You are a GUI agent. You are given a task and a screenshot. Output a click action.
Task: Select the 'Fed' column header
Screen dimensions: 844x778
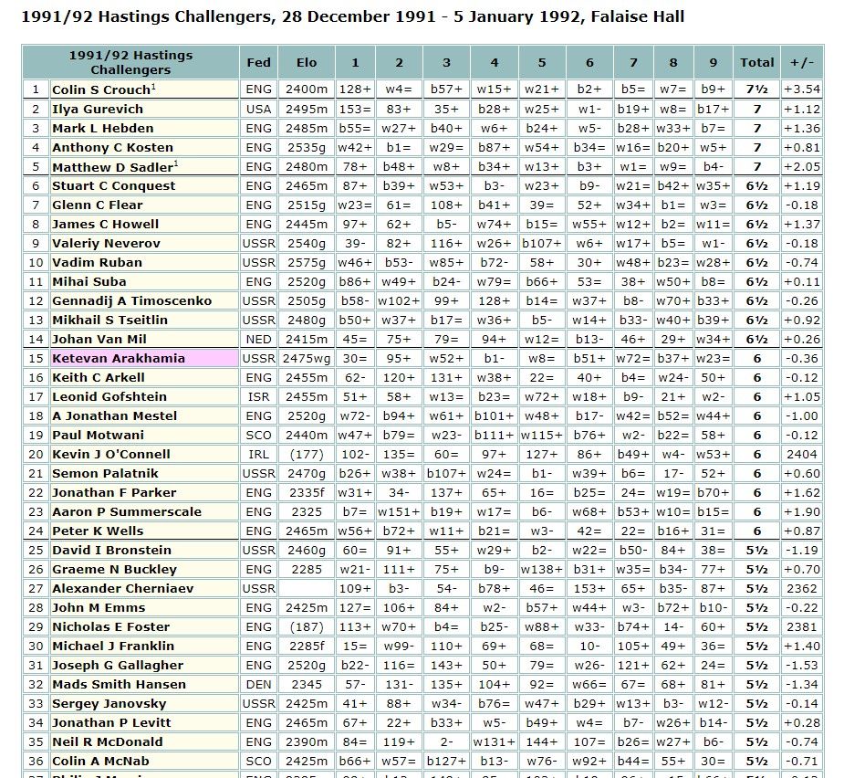coord(259,62)
